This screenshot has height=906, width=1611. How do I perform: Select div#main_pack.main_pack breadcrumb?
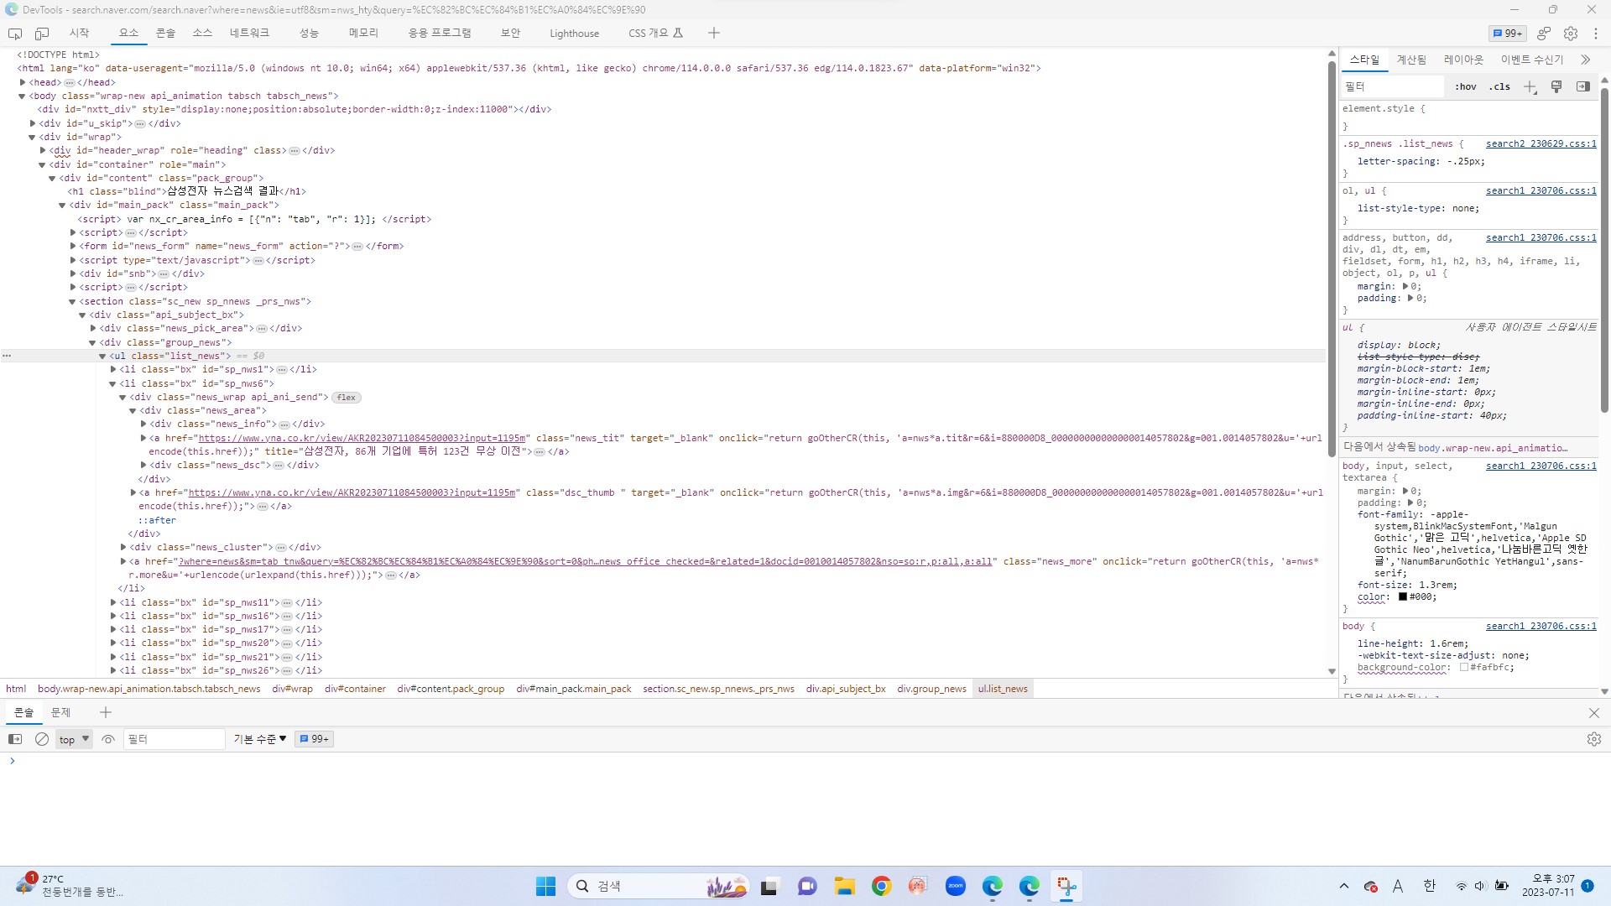click(574, 689)
